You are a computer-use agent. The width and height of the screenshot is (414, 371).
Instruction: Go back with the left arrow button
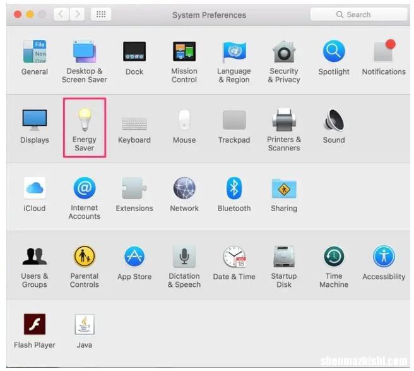pyautogui.click(x=61, y=14)
